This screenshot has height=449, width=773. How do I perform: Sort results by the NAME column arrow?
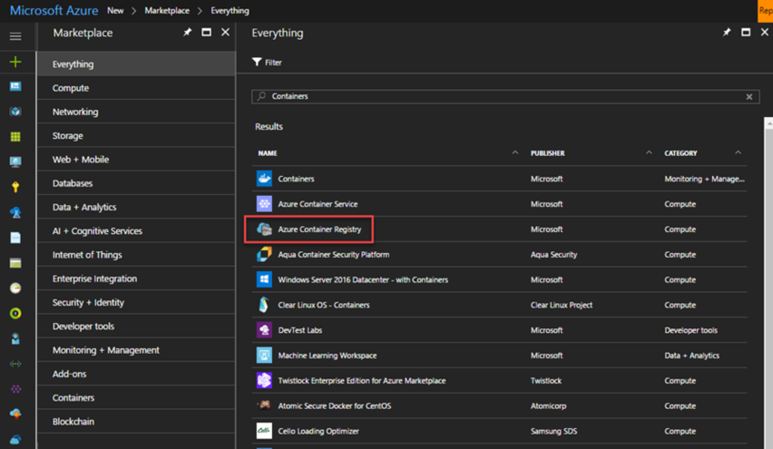515,152
